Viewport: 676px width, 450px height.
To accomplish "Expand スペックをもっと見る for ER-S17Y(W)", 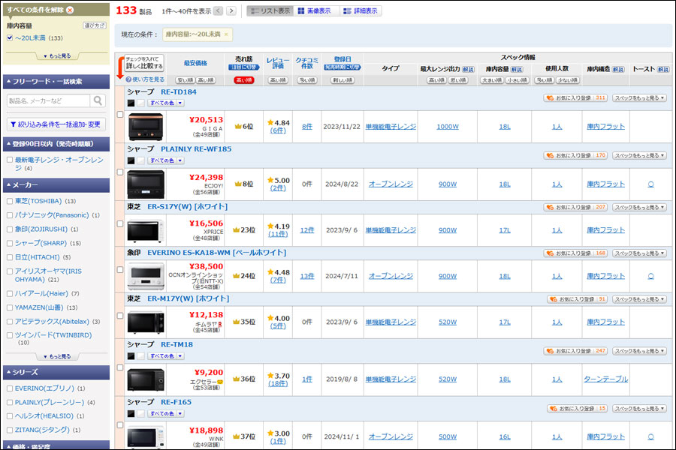I will tap(639, 208).
